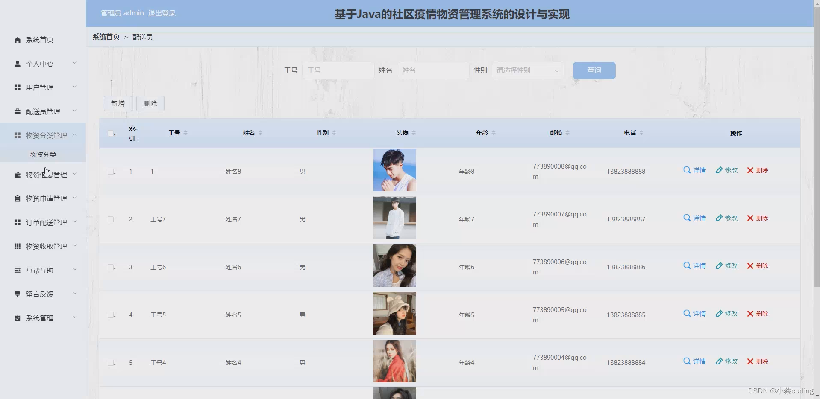Click the 查询 search button
The image size is (820, 399).
(x=594, y=70)
